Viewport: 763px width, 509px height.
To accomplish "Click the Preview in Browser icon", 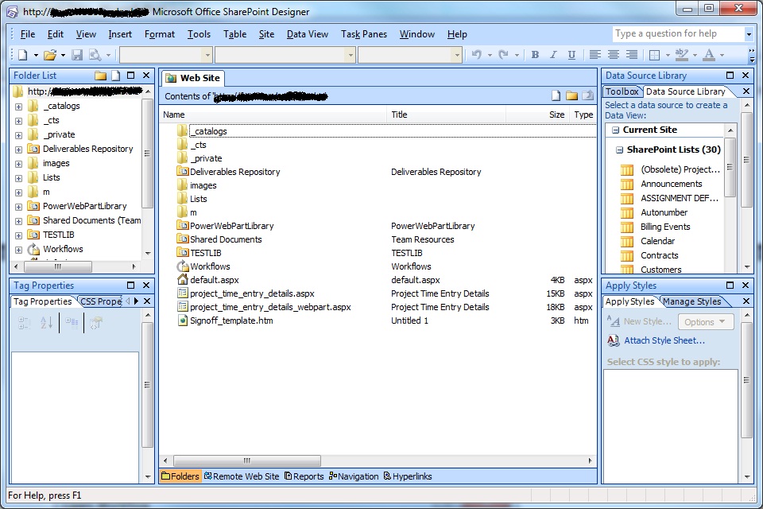I will click(95, 54).
